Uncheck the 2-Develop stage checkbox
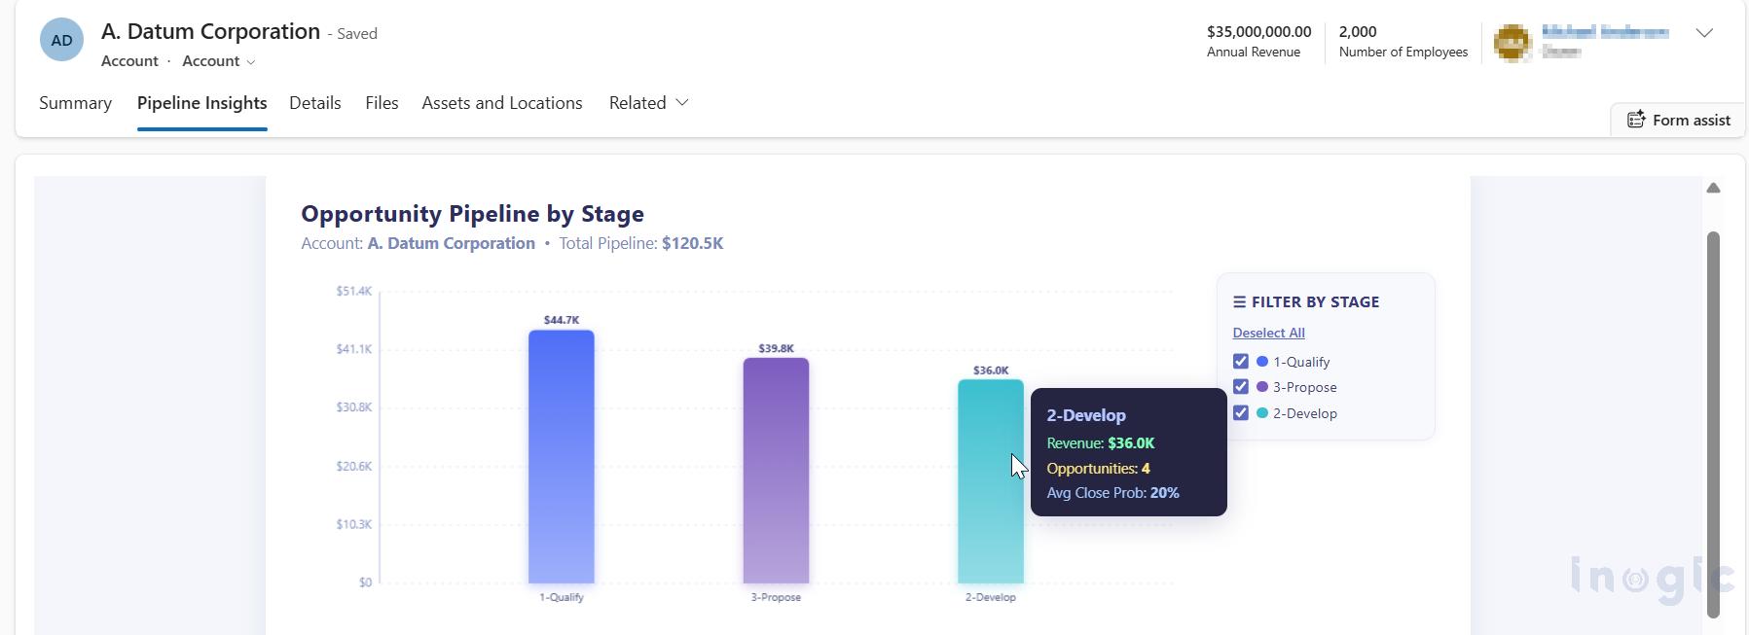Screen dimensions: 1749x635 click(1240, 412)
